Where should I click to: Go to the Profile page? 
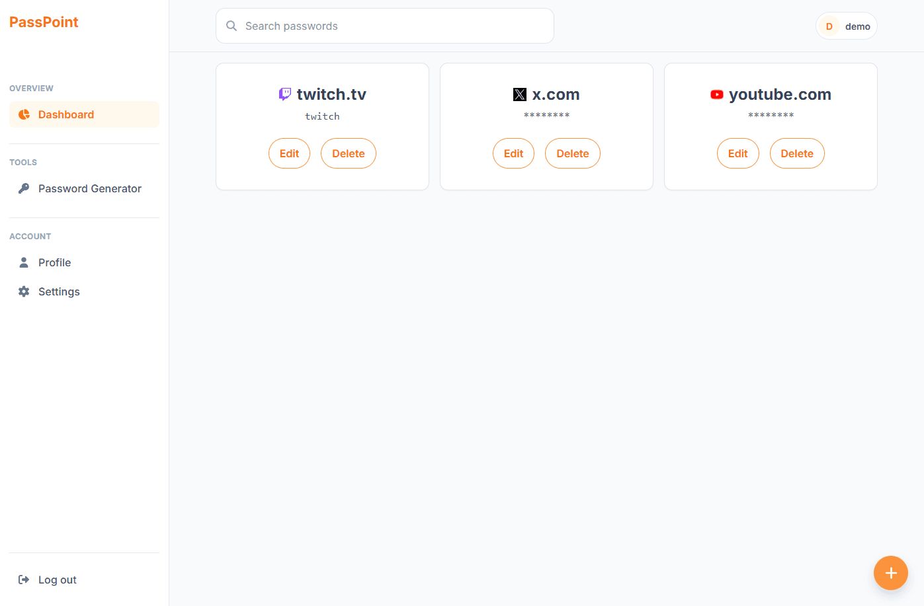coord(84,262)
